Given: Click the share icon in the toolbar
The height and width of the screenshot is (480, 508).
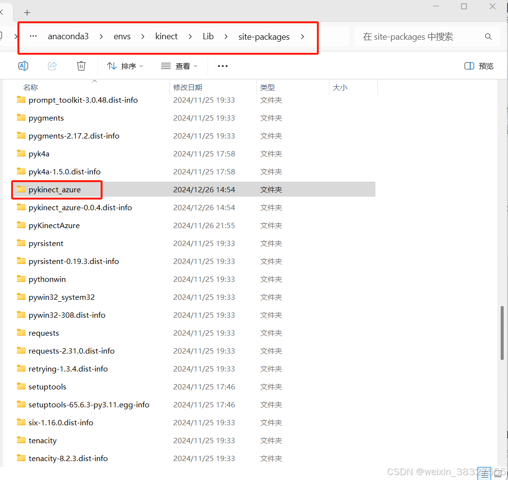Looking at the screenshot, I should pyautogui.click(x=52, y=65).
